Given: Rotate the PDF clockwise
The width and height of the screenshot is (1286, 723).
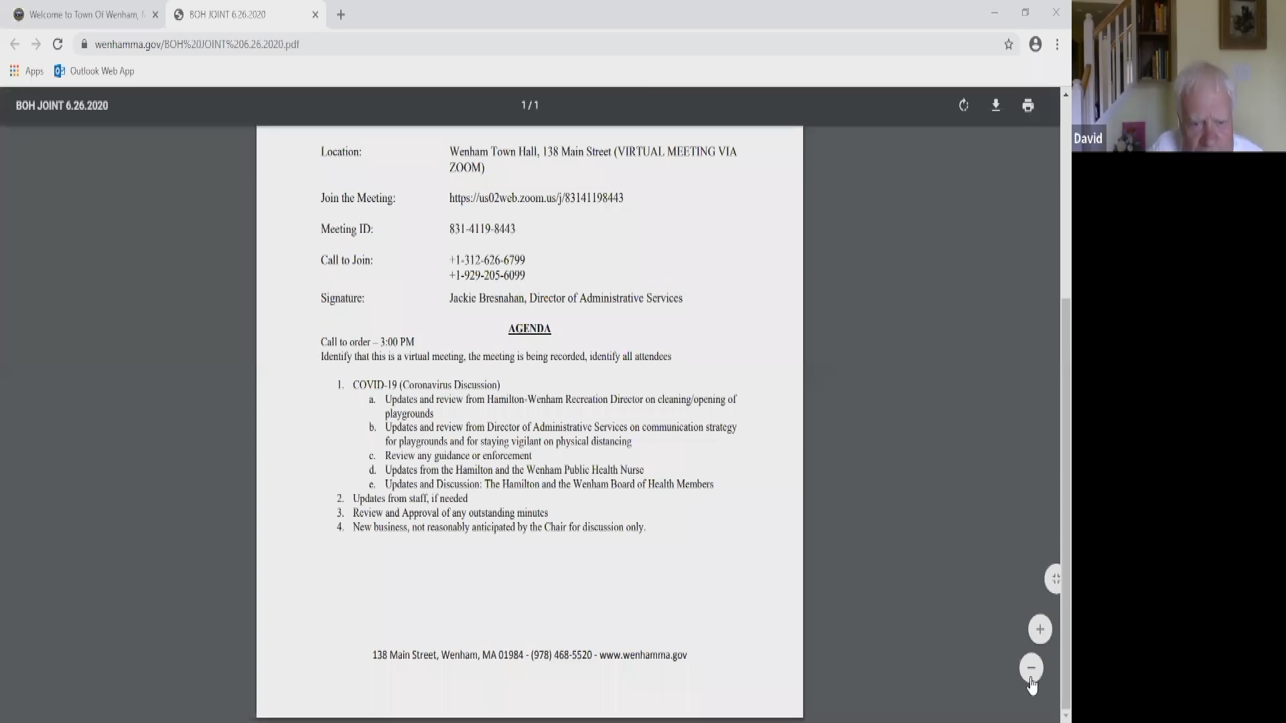Looking at the screenshot, I should click(964, 105).
